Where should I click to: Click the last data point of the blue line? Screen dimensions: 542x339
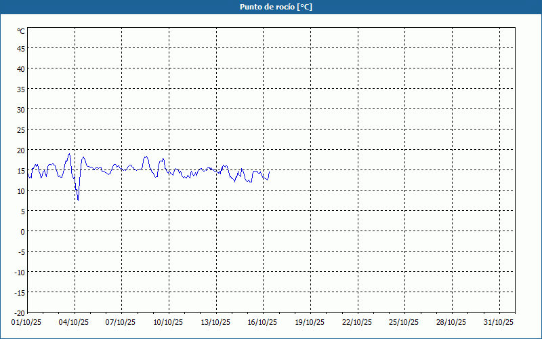click(x=269, y=172)
